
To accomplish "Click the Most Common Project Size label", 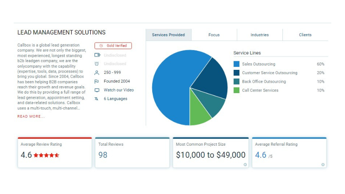I will (201, 144).
